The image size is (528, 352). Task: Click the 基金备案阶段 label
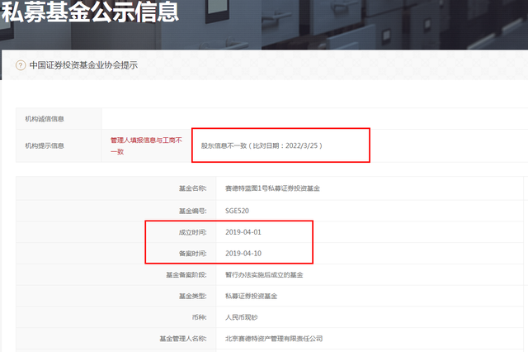[186, 275]
